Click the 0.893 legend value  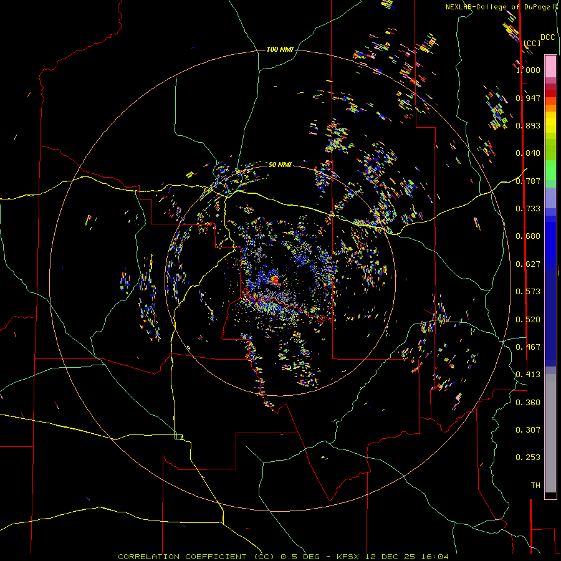tap(528, 125)
